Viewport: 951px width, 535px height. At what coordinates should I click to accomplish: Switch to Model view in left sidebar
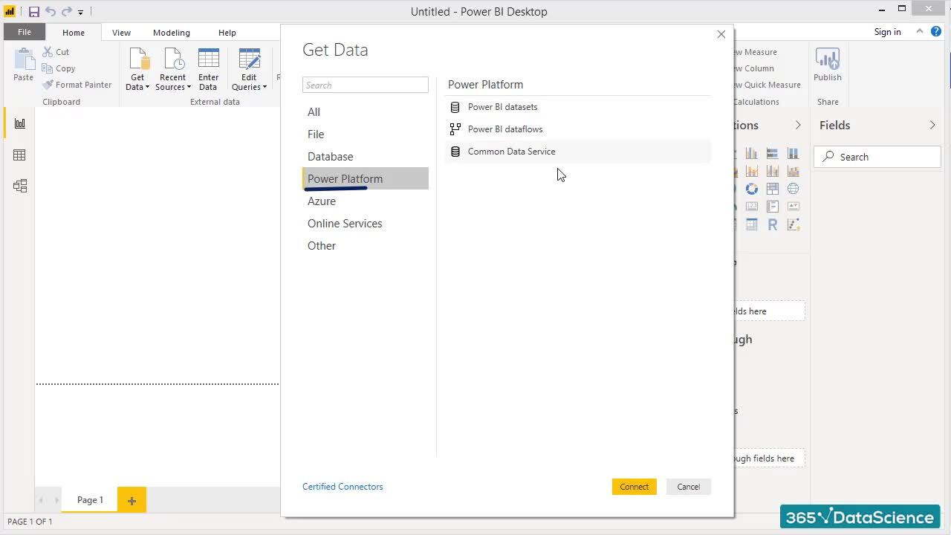pos(20,187)
